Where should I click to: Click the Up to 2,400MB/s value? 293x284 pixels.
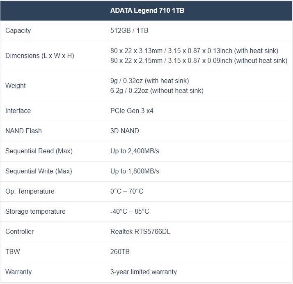pyautogui.click(x=135, y=151)
